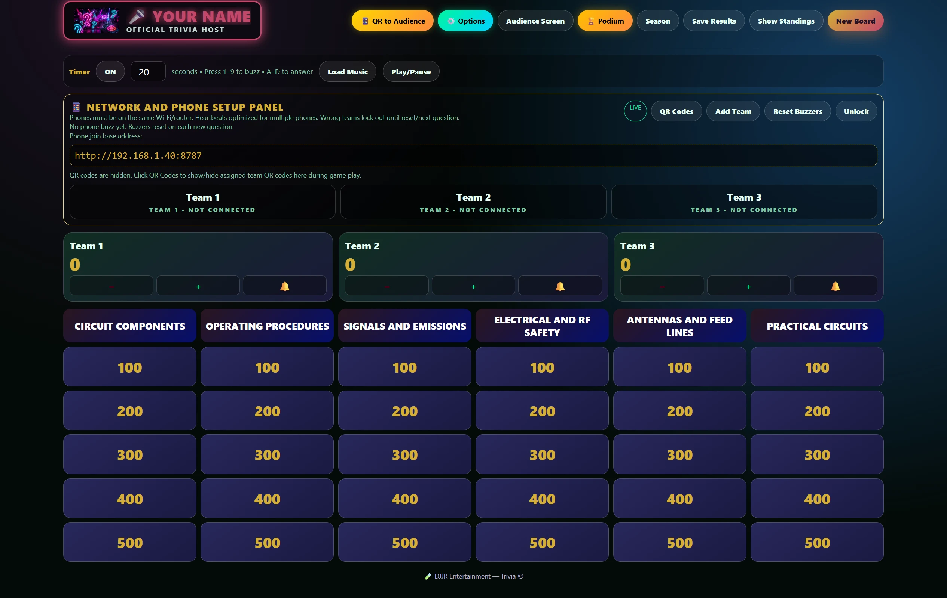Open Operating Procedures 300 question

pyautogui.click(x=267, y=454)
